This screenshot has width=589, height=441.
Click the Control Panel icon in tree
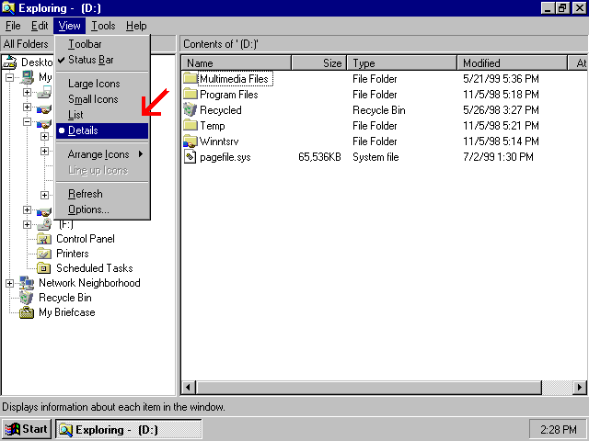point(44,239)
